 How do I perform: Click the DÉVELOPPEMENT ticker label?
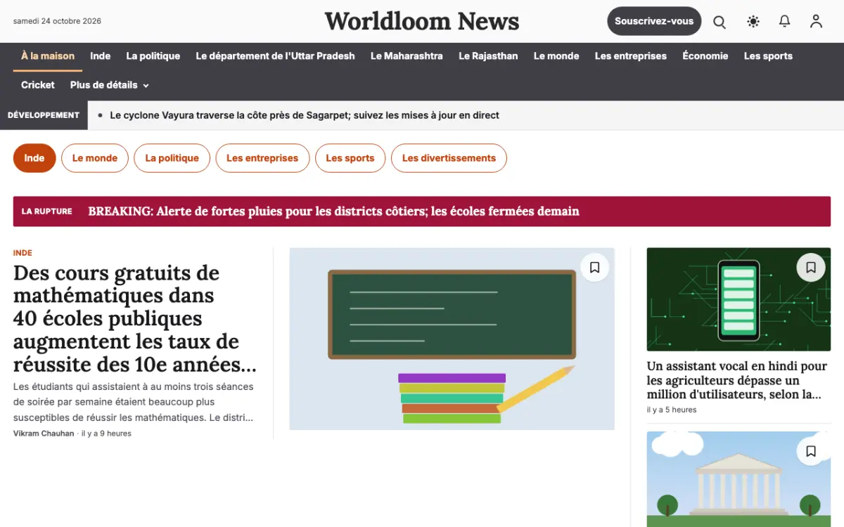[x=44, y=115]
